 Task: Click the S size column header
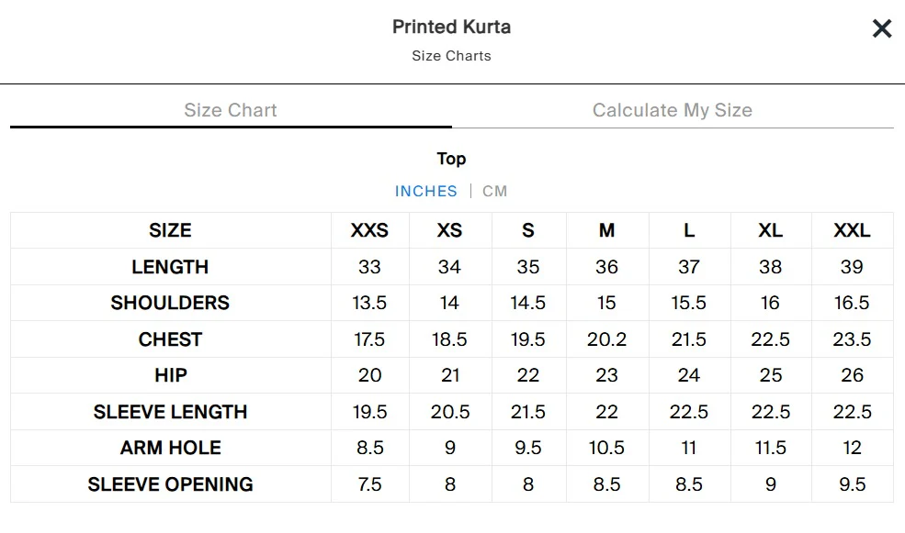[528, 230]
